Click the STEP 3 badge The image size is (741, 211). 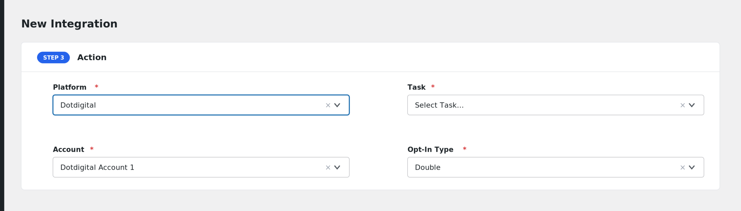[54, 57]
